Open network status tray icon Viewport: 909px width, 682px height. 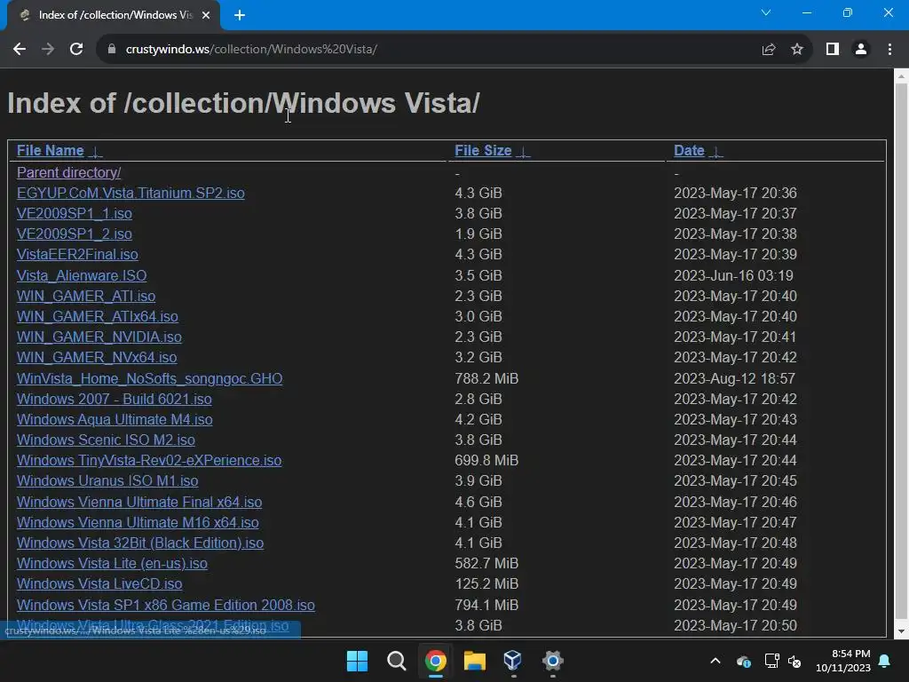(x=771, y=661)
